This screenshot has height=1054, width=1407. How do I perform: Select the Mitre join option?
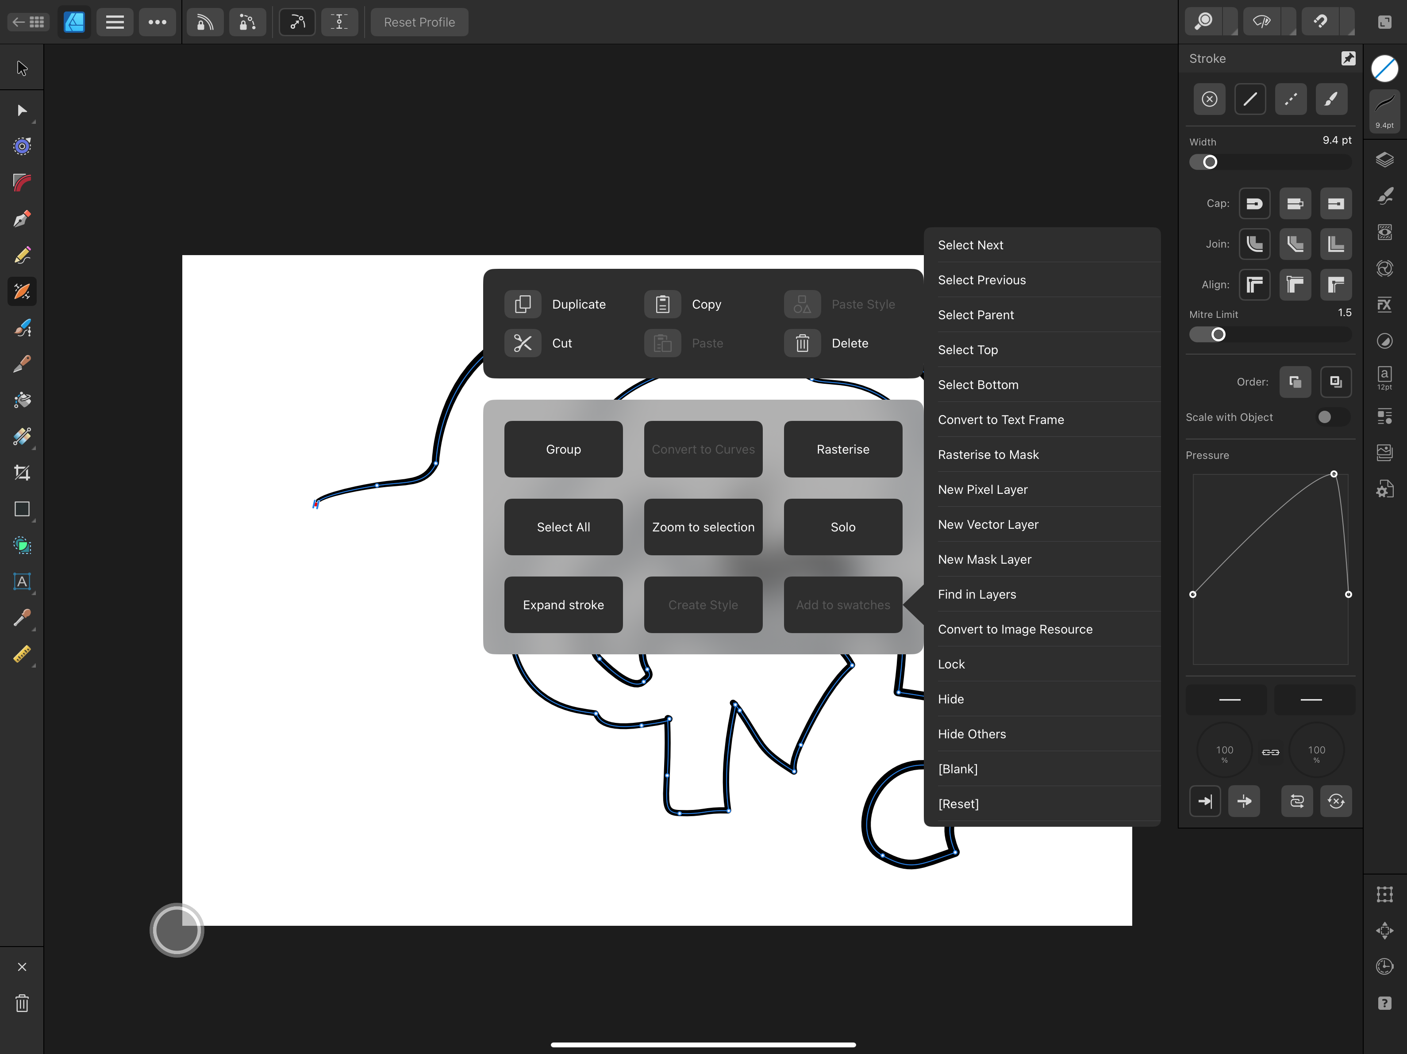1336,244
